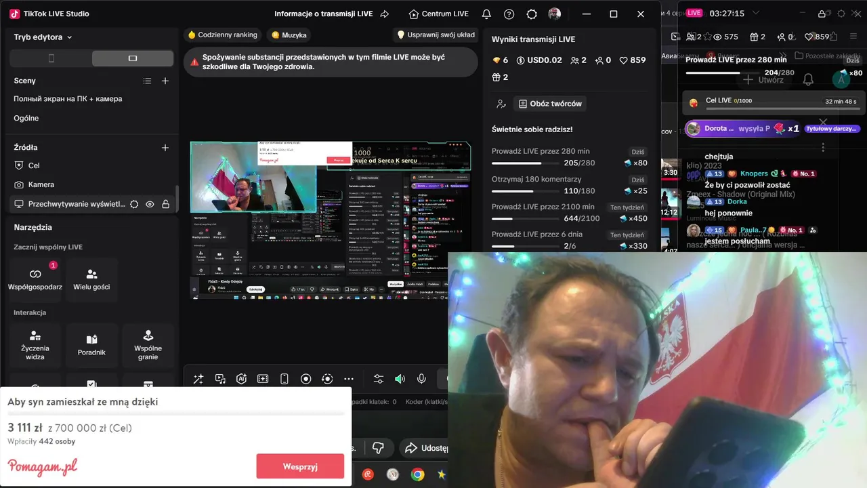The height and width of the screenshot is (488, 867).
Task: Click the stream preview in the editor canvas
Action: [x=331, y=220]
